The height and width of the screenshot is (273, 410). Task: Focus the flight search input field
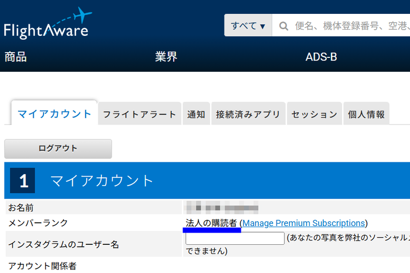(x=348, y=26)
